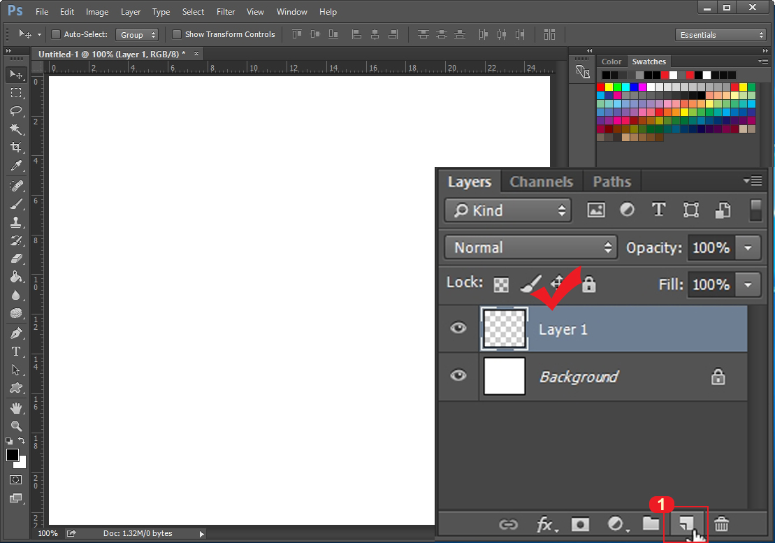775x543 pixels.
Task: Open the Essentials workspace dropdown
Action: point(720,34)
